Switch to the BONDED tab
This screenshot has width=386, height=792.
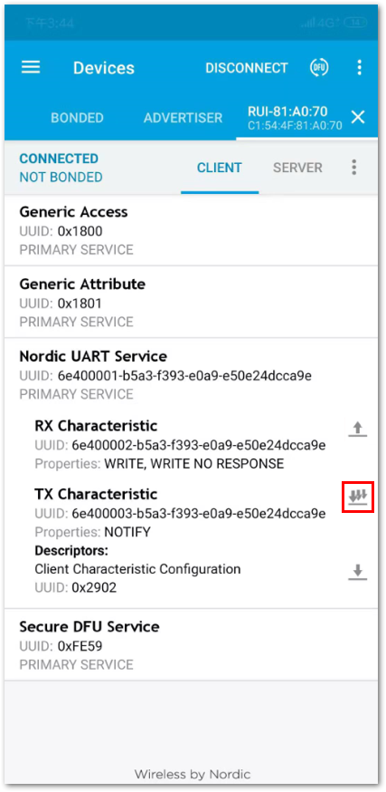point(77,118)
